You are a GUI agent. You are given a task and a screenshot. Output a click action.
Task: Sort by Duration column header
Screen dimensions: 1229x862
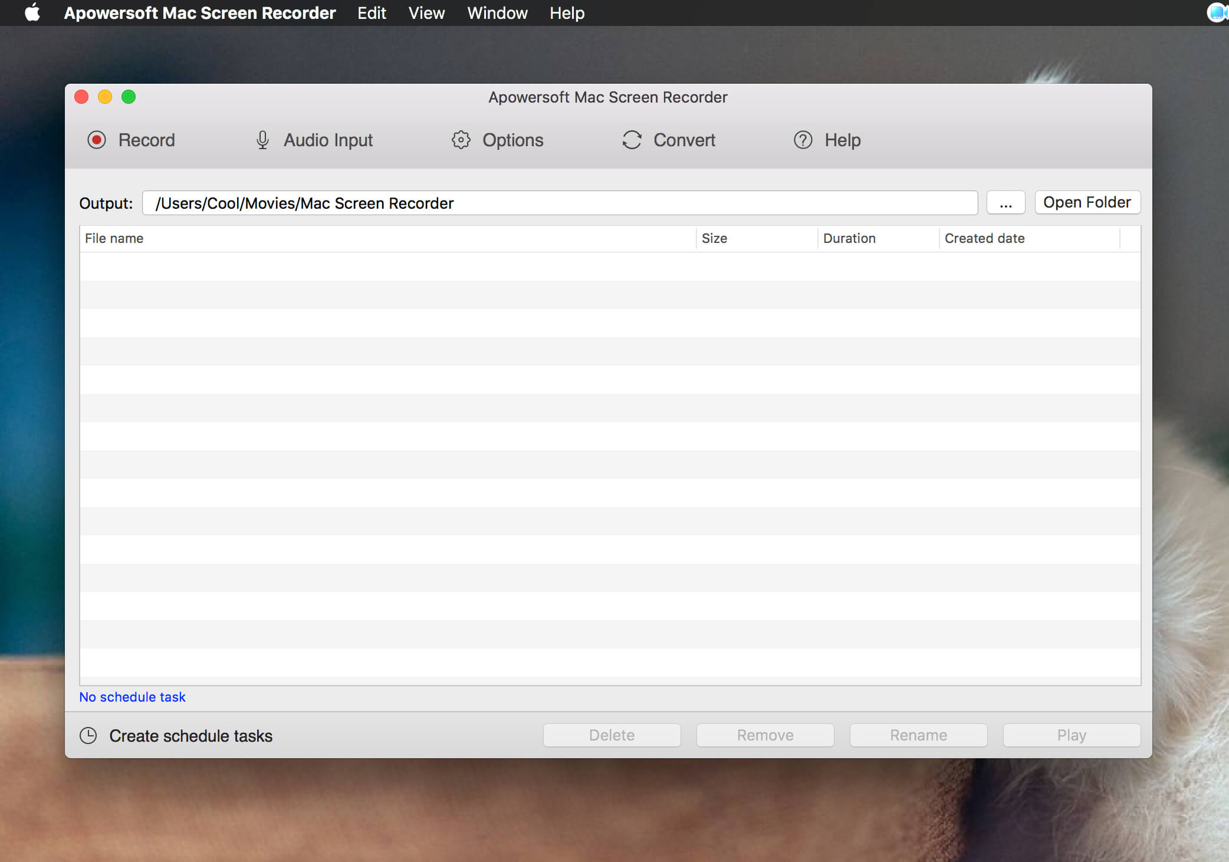pos(878,238)
